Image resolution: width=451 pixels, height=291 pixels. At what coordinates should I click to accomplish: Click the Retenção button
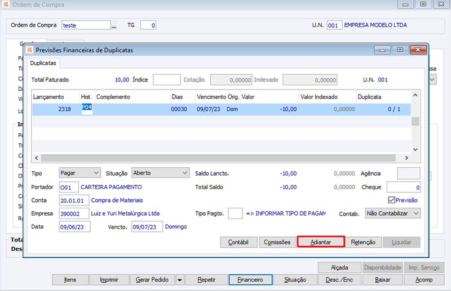[x=363, y=242]
